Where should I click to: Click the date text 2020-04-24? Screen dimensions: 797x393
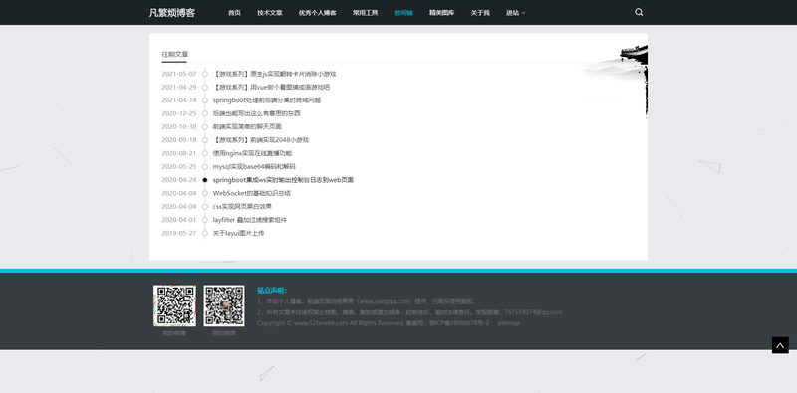tap(179, 180)
